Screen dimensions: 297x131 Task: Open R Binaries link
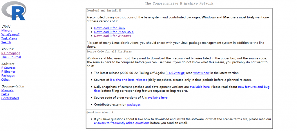8,72
